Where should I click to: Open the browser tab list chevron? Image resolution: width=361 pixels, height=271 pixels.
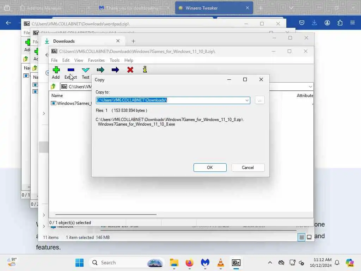pyautogui.click(x=291, y=8)
